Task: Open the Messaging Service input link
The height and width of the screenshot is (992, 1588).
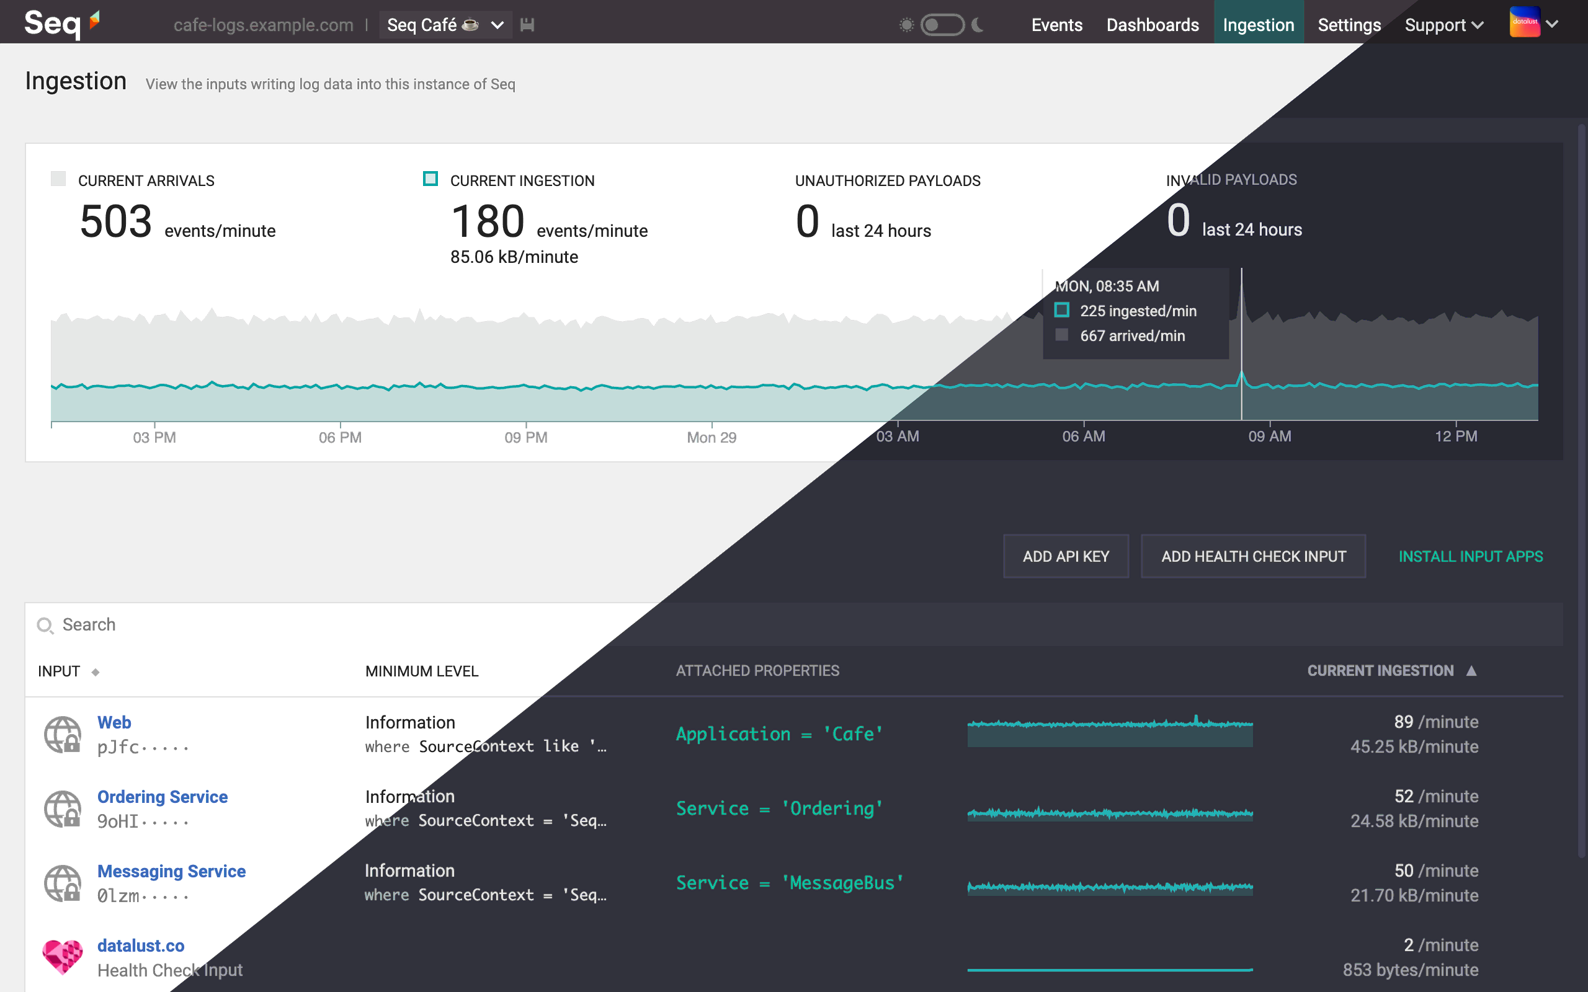Action: point(171,870)
